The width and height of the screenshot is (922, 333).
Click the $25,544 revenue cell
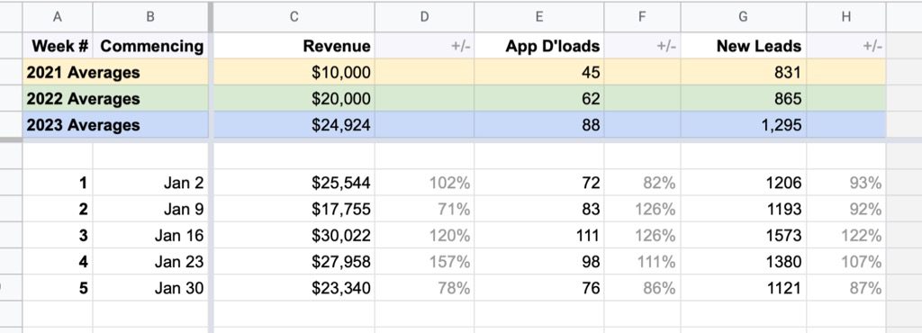click(x=294, y=183)
